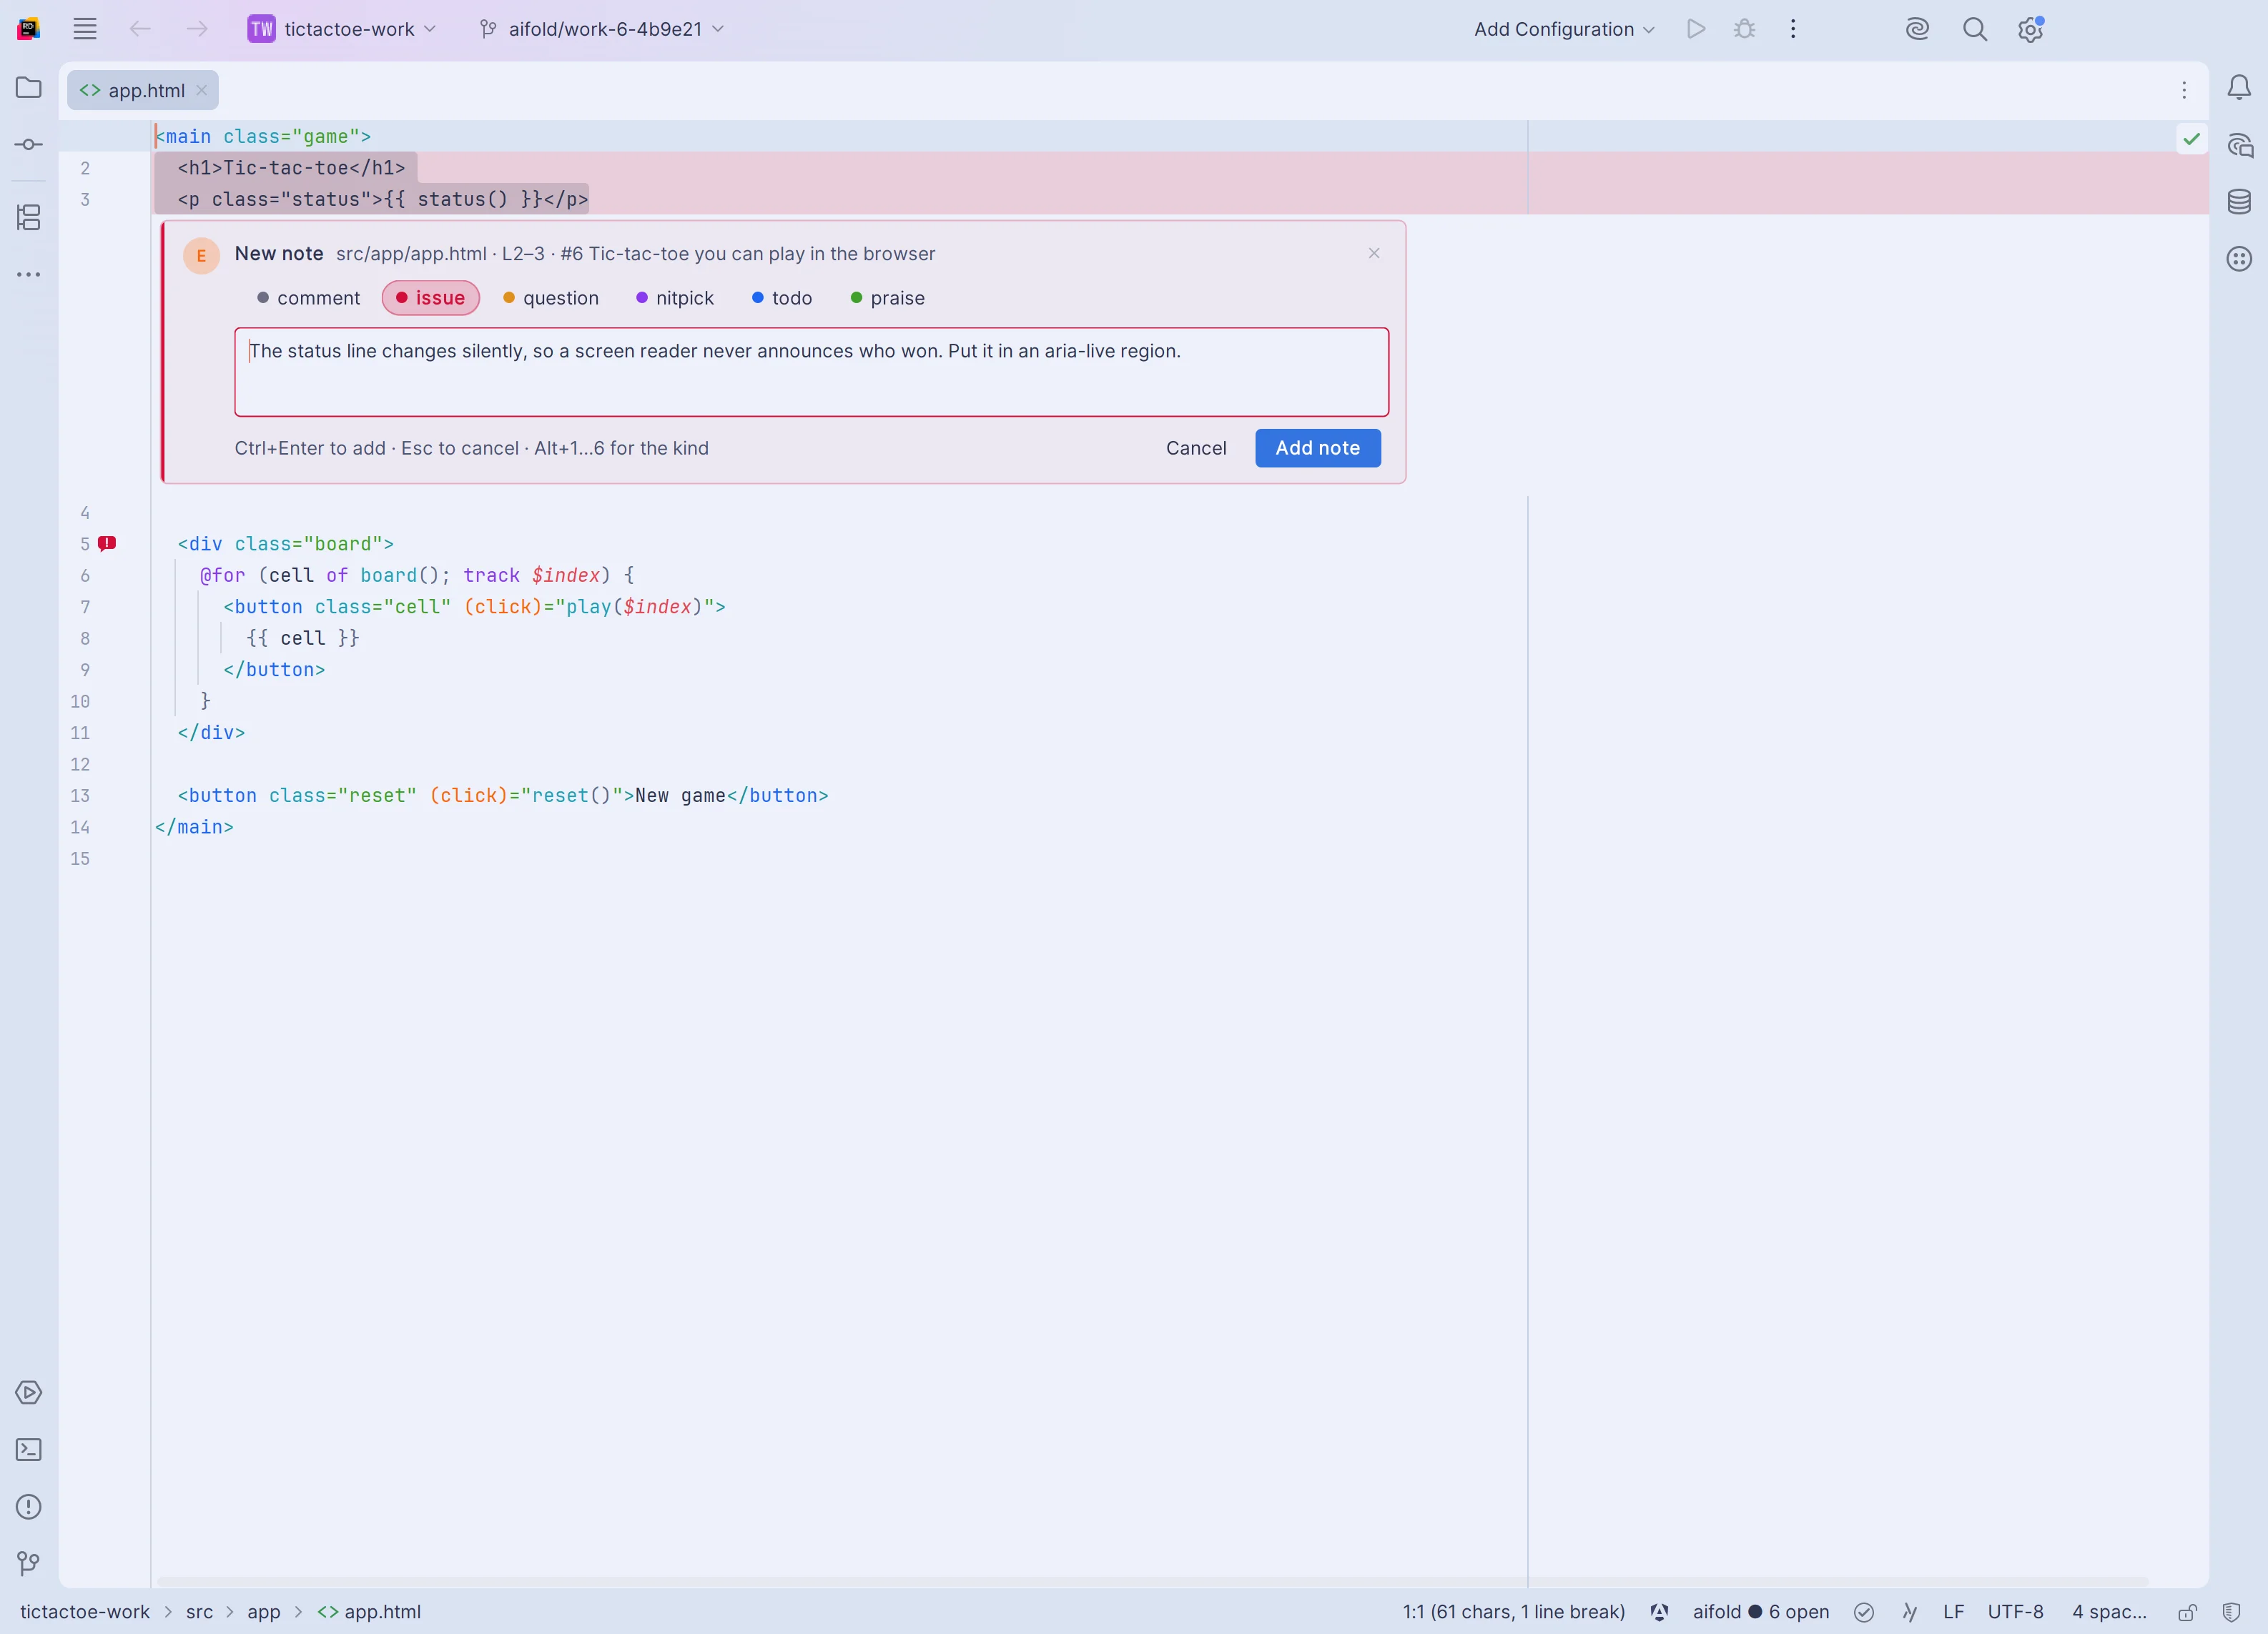Image resolution: width=2268 pixels, height=1634 pixels.
Task: Click the src breadcrumb
Action: (x=199, y=1611)
